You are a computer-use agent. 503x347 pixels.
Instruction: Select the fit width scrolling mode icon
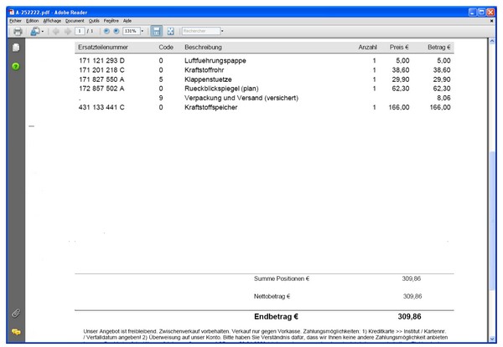coord(157,31)
